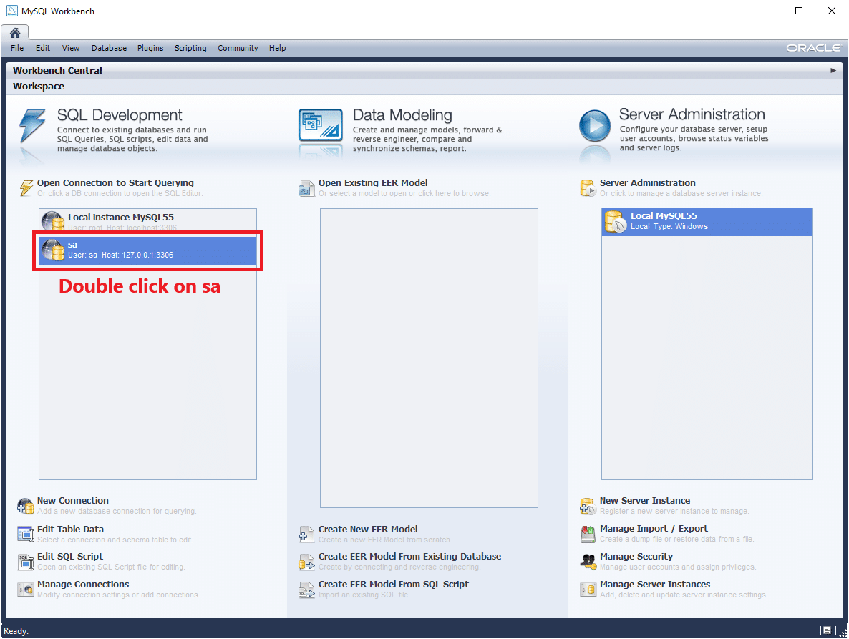Click the 'Workbench Central' heading text
The height and width of the screenshot is (639, 849).
(57, 70)
